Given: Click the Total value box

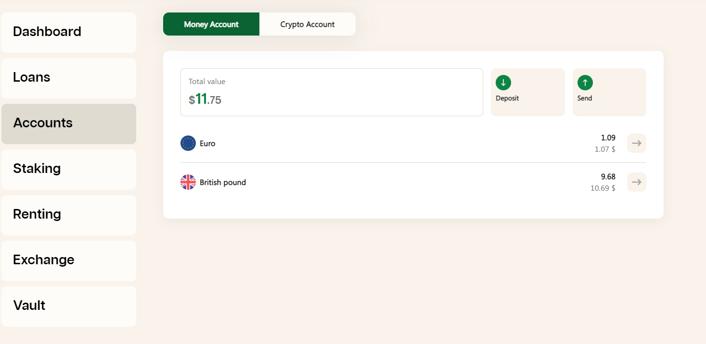Looking at the screenshot, I should 332,92.
